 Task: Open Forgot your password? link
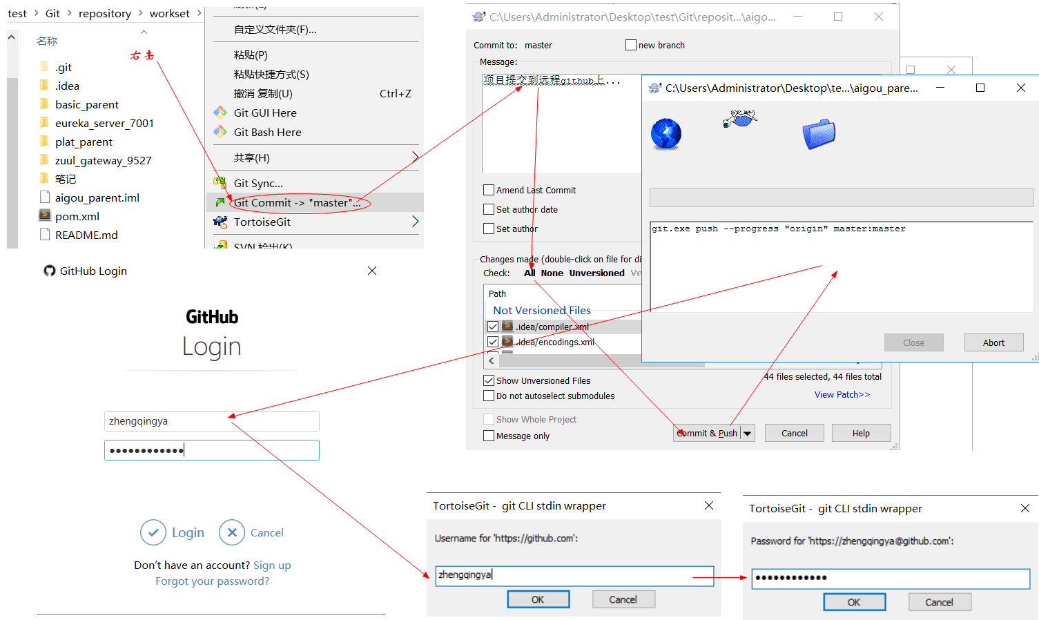(x=213, y=581)
